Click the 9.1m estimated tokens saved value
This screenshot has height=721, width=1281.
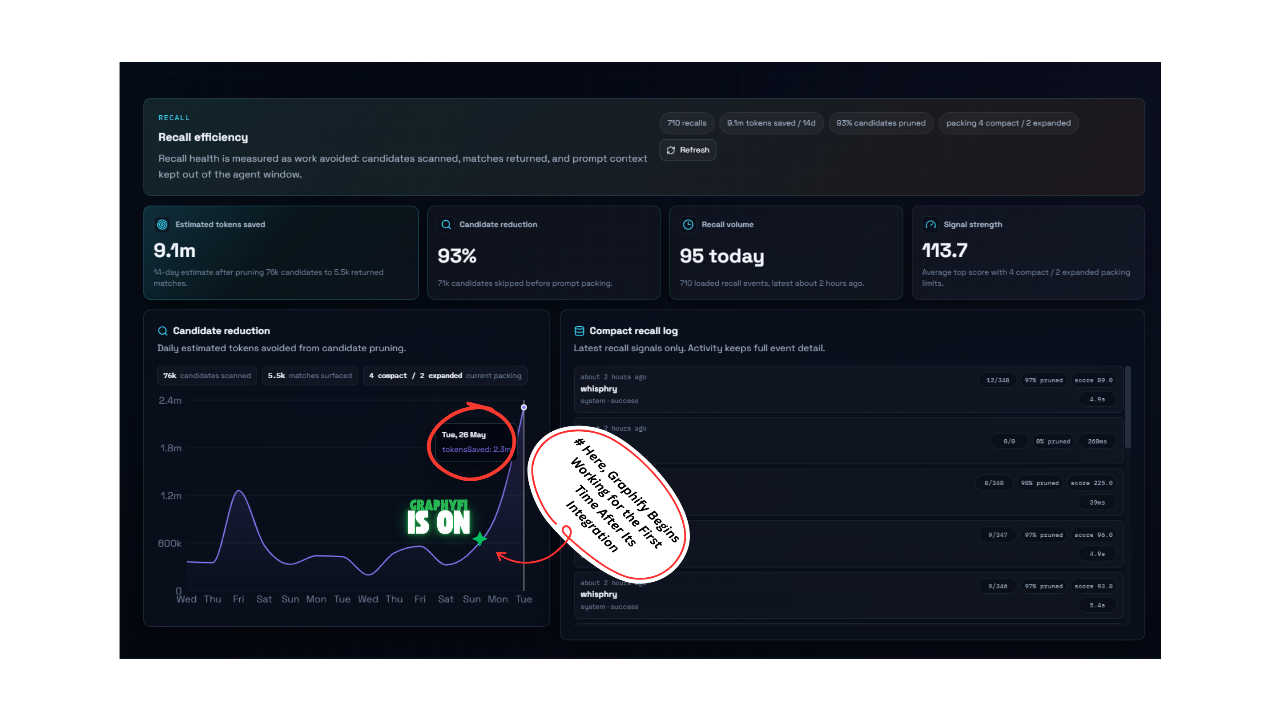click(x=174, y=250)
